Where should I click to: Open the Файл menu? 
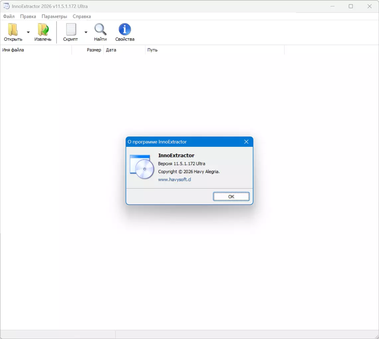9,16
